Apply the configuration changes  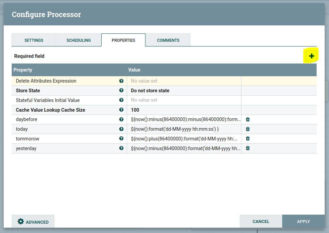point(303,221)
